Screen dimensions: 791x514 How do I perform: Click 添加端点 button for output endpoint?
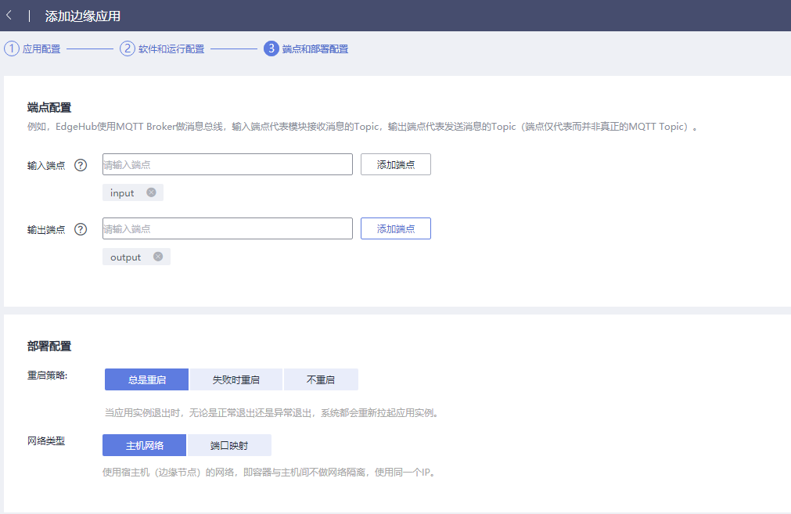pos(396,228)
